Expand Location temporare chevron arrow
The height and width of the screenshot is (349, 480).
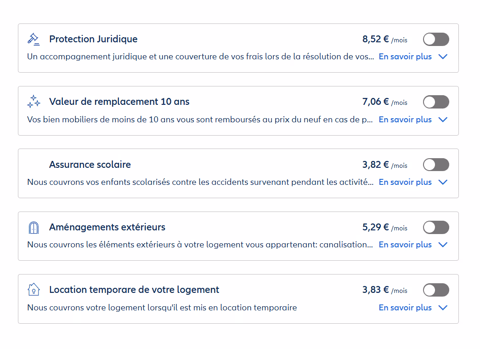[443, 308]
